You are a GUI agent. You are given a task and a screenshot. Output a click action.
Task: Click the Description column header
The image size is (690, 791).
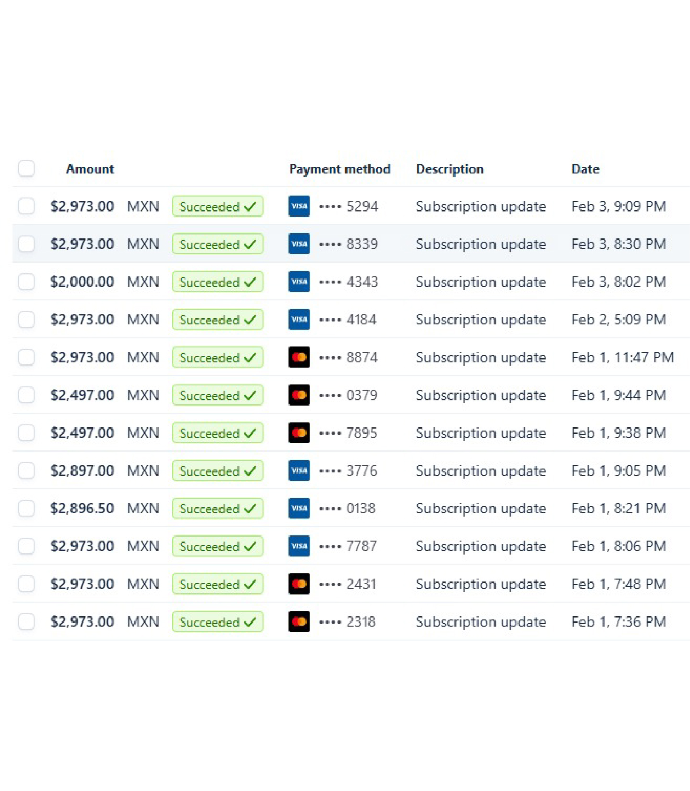coord(450,169)
